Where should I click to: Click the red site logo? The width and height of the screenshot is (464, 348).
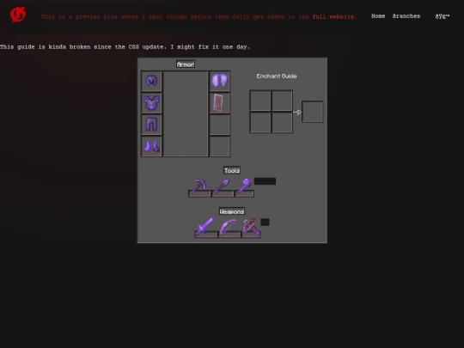click(18, 15)
